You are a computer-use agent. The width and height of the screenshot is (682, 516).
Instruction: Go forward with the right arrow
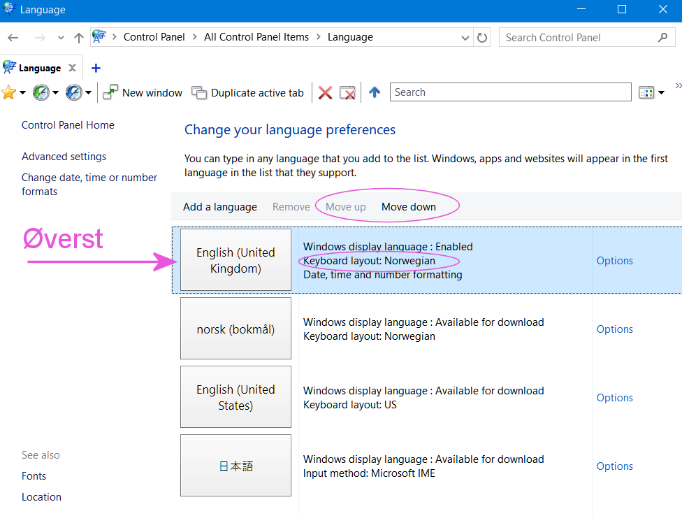click(40, 38)
